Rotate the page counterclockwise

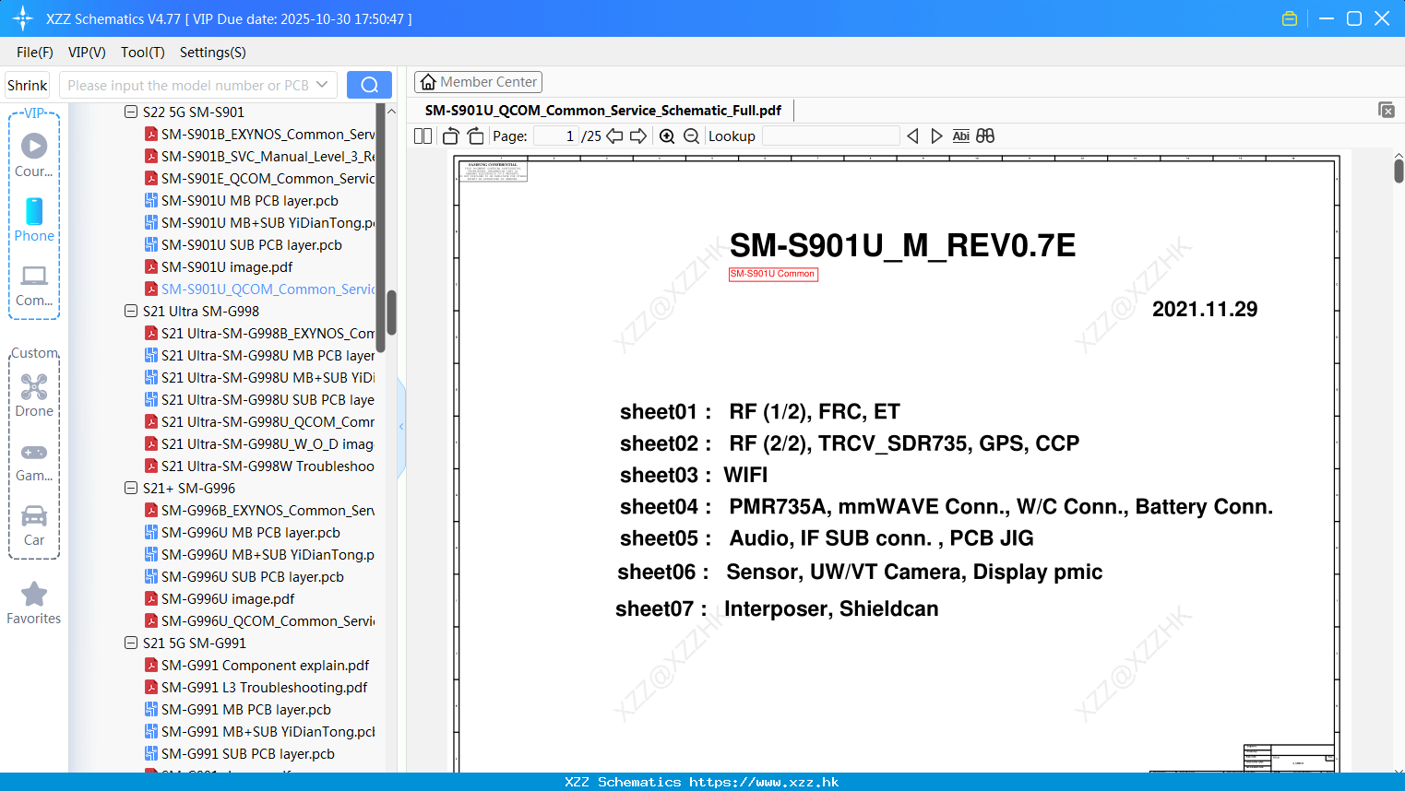[x=450, y=136]
